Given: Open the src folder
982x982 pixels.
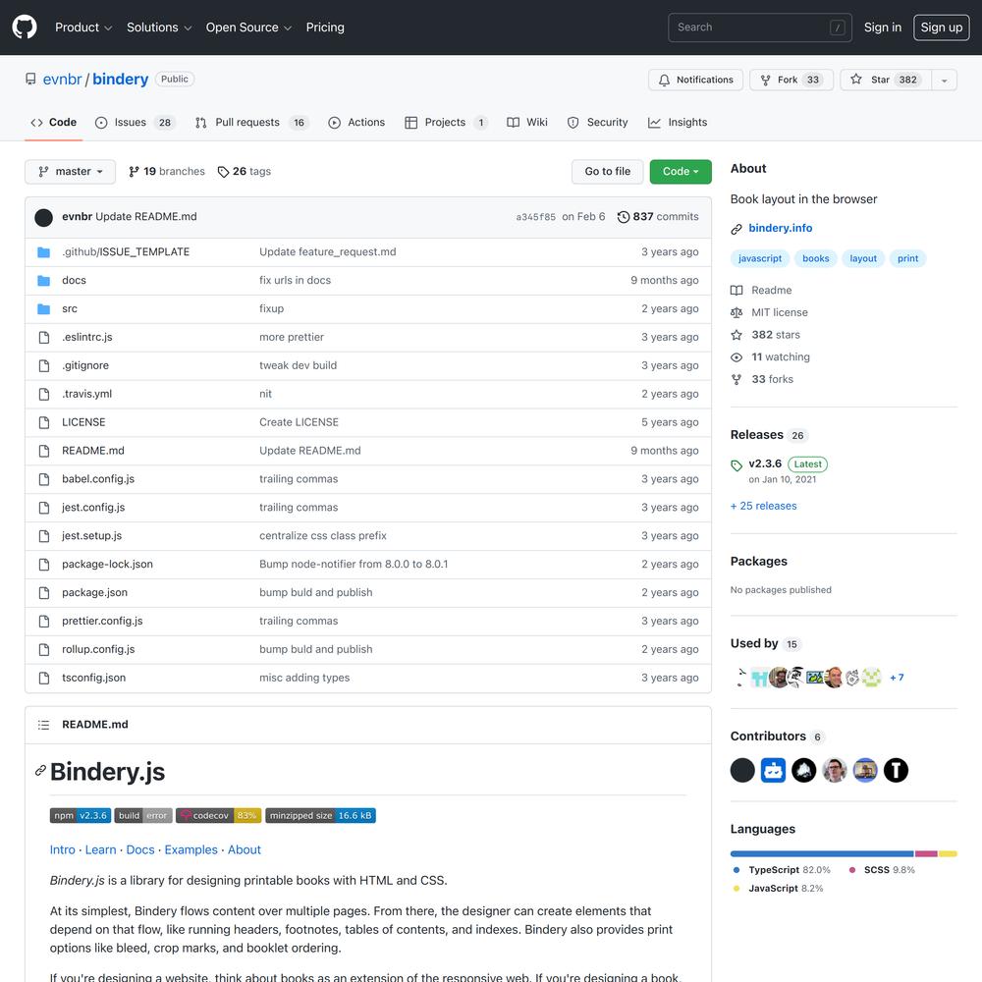Looking at the screenshot, I should point(70,308).
